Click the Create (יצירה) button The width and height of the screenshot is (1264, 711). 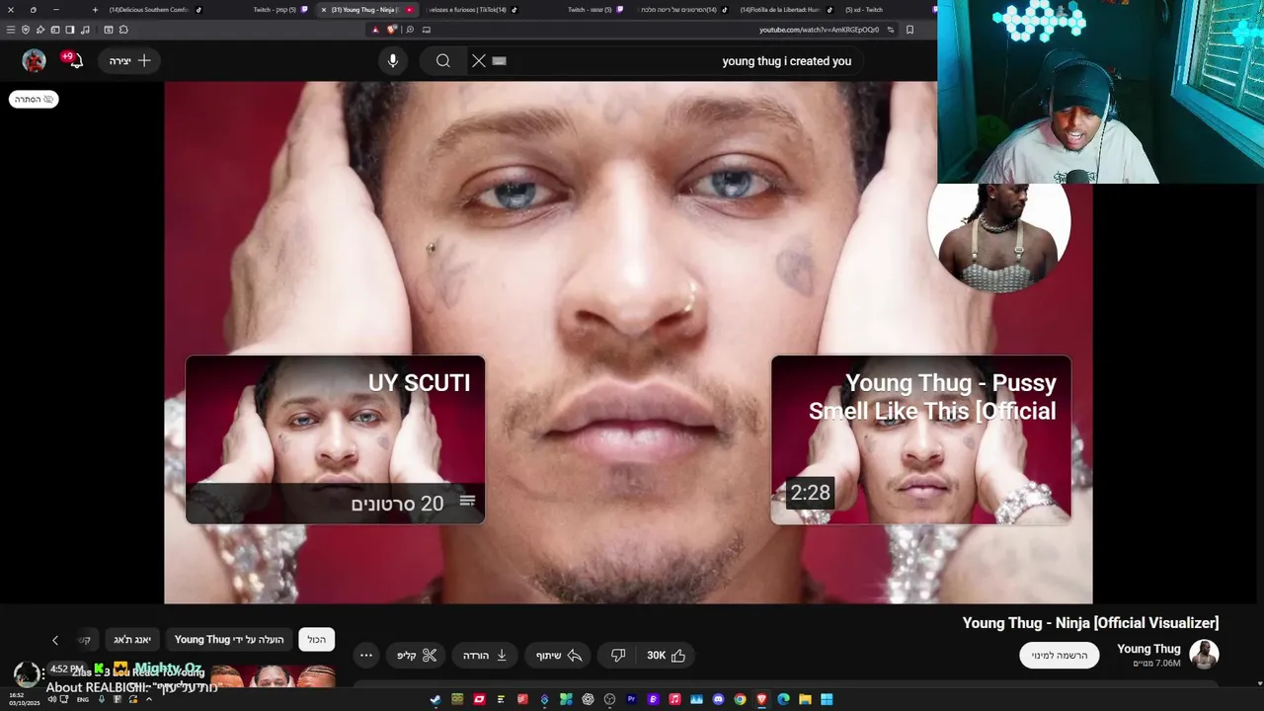coord(130,60)
